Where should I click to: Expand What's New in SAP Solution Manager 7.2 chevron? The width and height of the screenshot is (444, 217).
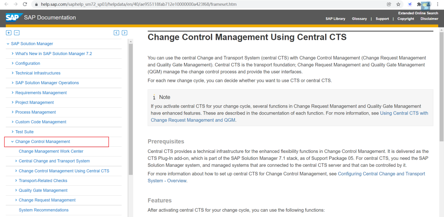pos(12,53)
